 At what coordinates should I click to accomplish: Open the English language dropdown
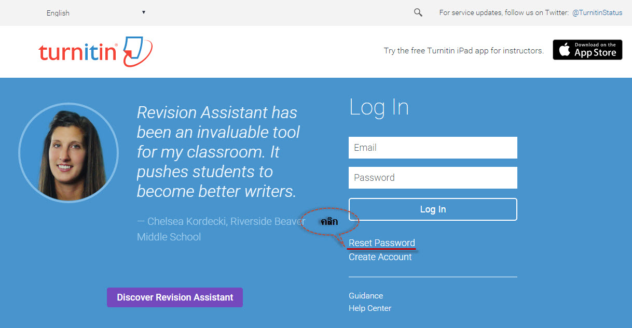tap(96, 13)
